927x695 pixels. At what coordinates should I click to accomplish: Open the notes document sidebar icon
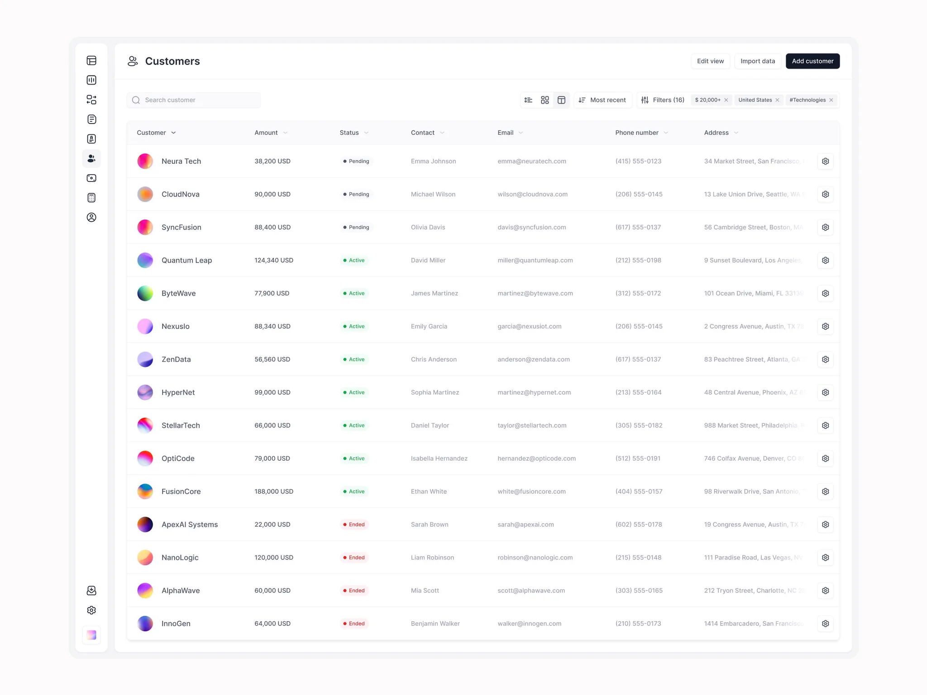click(91, 119)
